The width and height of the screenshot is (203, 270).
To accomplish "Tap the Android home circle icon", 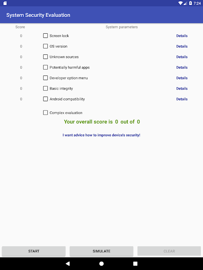I will [x=101, y=263].
